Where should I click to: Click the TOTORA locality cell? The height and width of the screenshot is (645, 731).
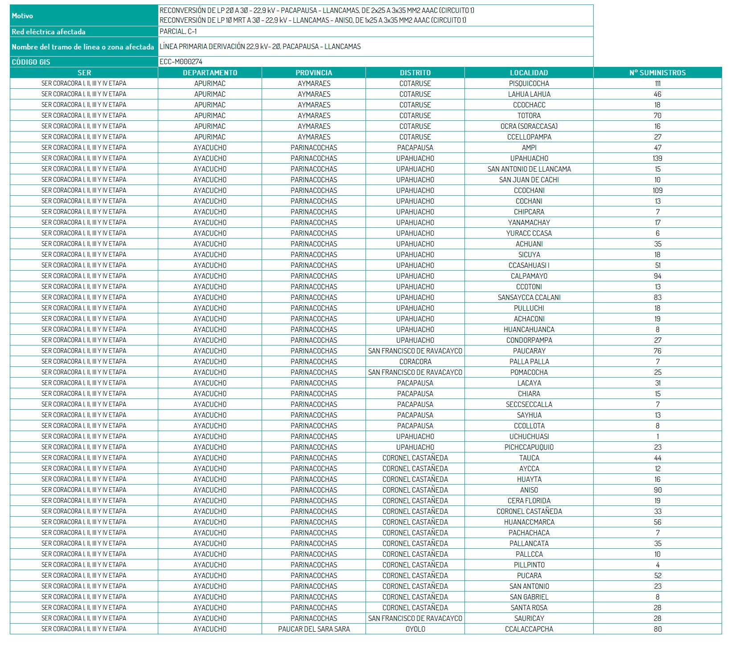529,115
